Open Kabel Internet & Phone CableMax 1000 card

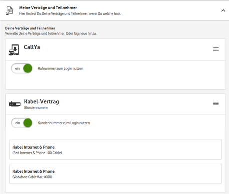115,174
